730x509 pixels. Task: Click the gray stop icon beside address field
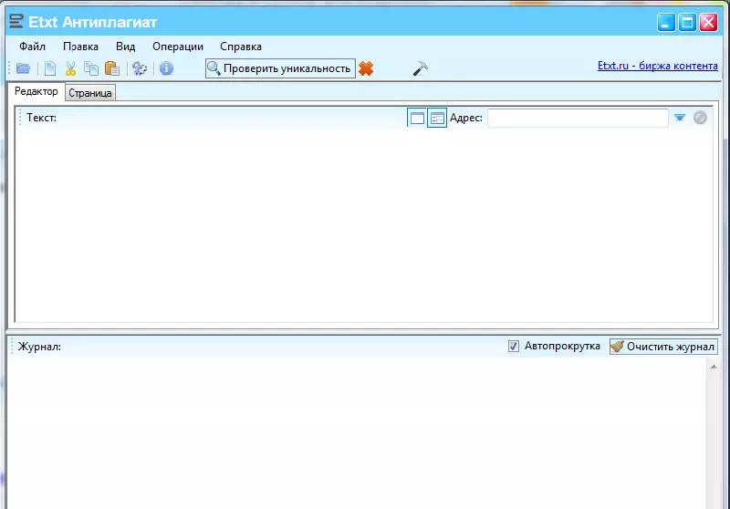(x=700, y=118)
